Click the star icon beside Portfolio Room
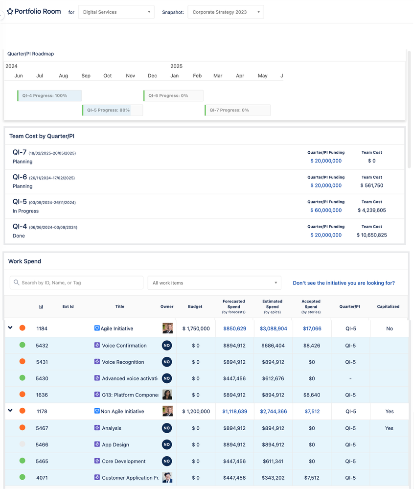This screenshot has height=489, width=414. point(10,12)
